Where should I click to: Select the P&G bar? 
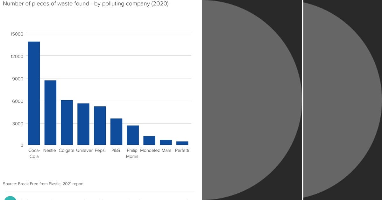tap(116, 132)
